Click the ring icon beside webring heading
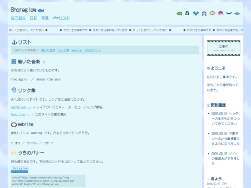 tap(14, 124)
